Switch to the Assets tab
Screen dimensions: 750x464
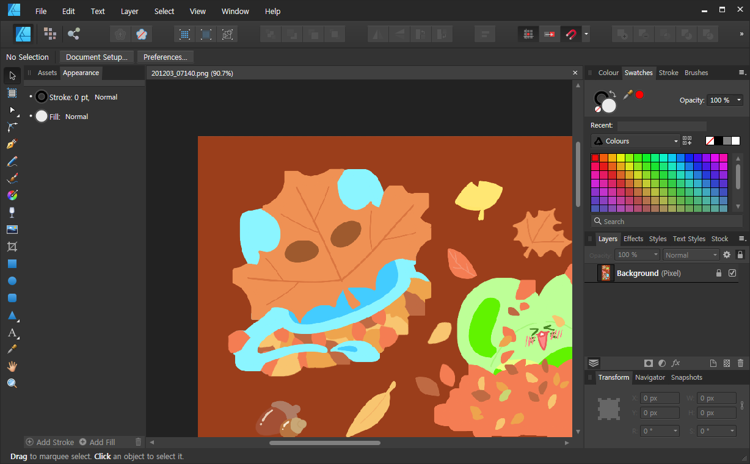click(47, 73)
